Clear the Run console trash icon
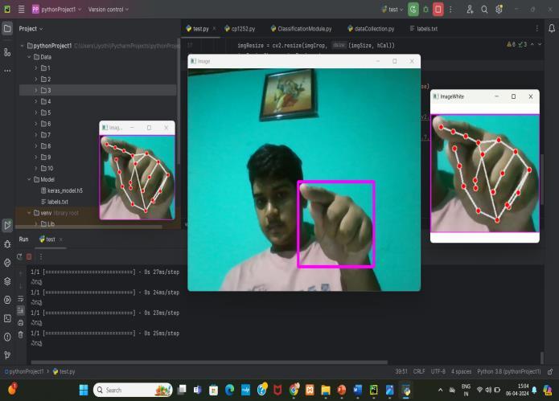The height and width of the screenshot is (401, 559). pos(21,335)
